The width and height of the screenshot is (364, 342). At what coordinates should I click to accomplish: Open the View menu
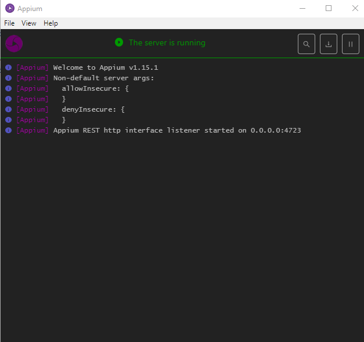point(29,23)
